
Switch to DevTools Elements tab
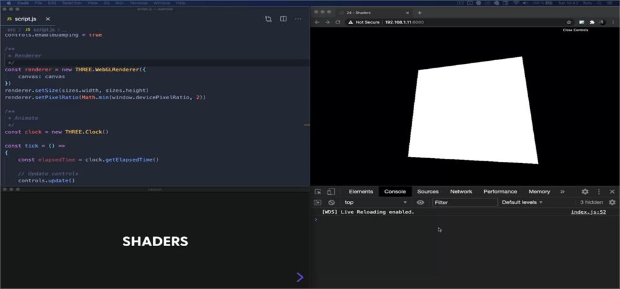coord(361,192)
